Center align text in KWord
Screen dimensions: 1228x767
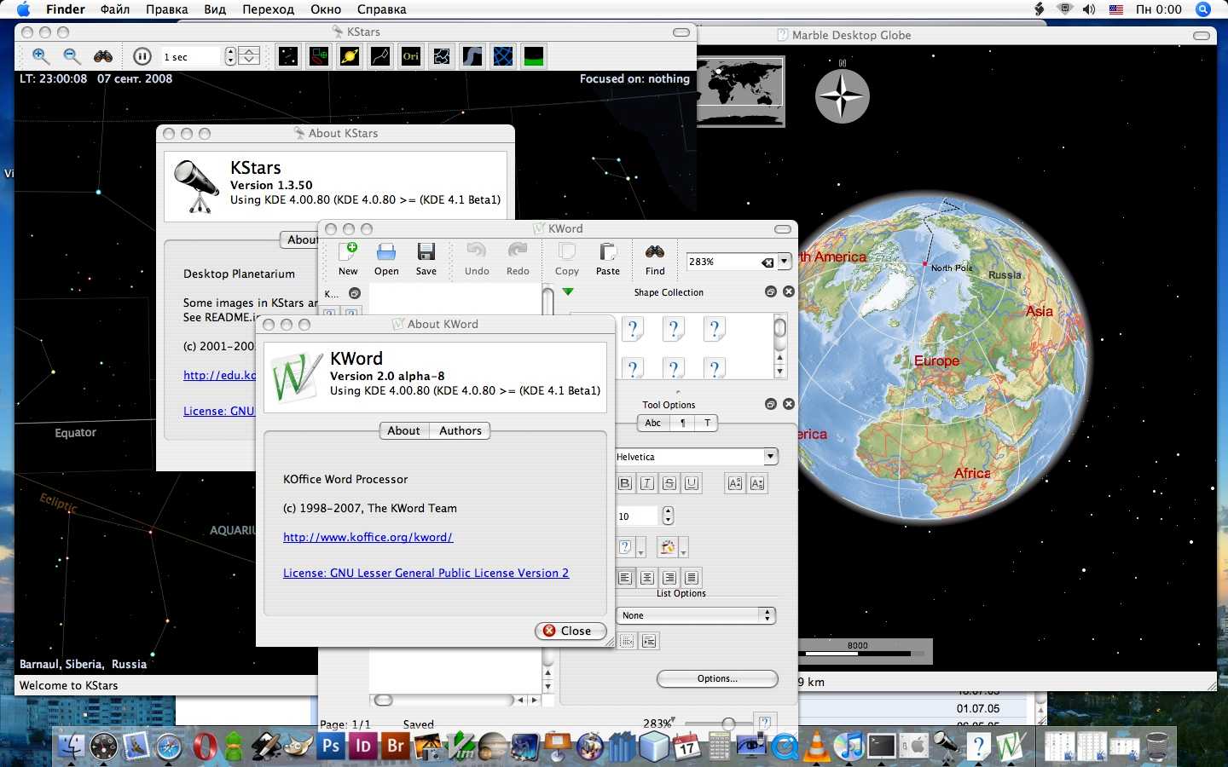coord(647,578)
